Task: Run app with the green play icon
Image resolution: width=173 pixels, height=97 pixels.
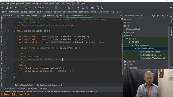Action: click(48, 8)
